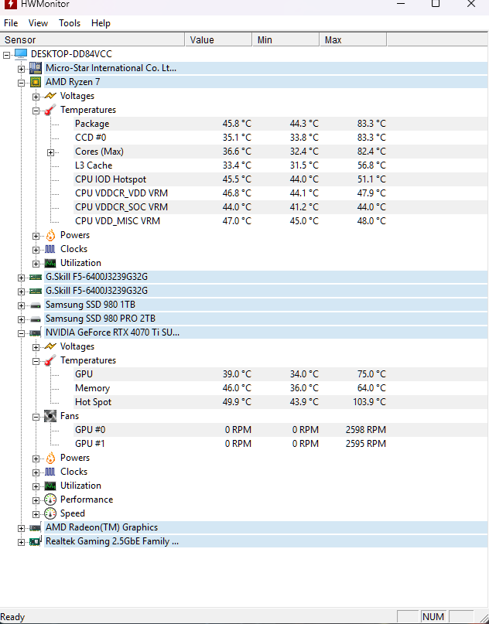Expand the Realtek Gaming 2.5GbE node
Screen dimensions: 489x624
(21, 542)
